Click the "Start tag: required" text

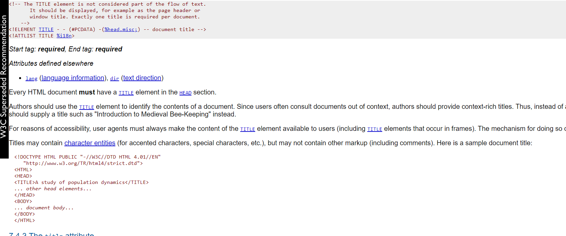click(37, 49)
